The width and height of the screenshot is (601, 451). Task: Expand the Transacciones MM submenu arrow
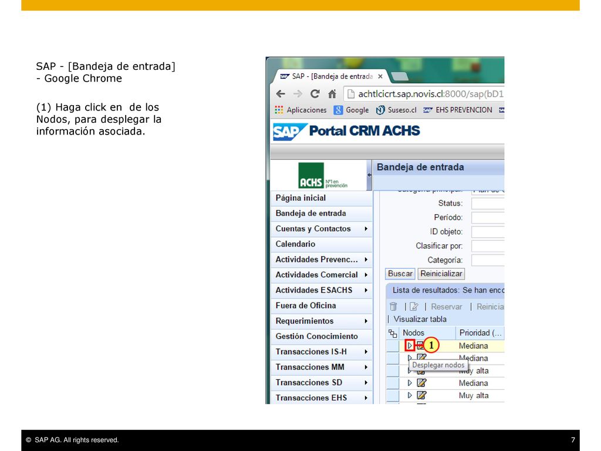366,367
